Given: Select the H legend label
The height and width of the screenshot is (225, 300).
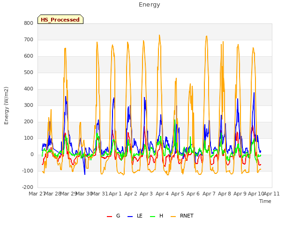Looking at the screenshot, I should [161, 216].
